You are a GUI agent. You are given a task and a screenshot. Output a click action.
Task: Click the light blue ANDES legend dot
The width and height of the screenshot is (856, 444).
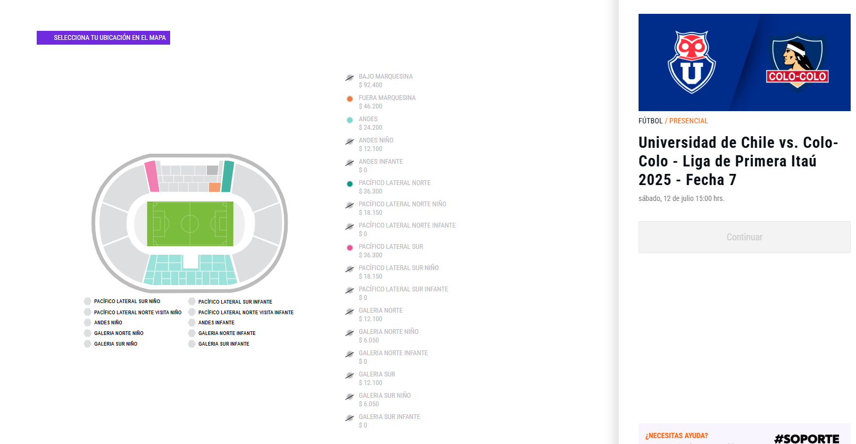click(x=350, y=120)
